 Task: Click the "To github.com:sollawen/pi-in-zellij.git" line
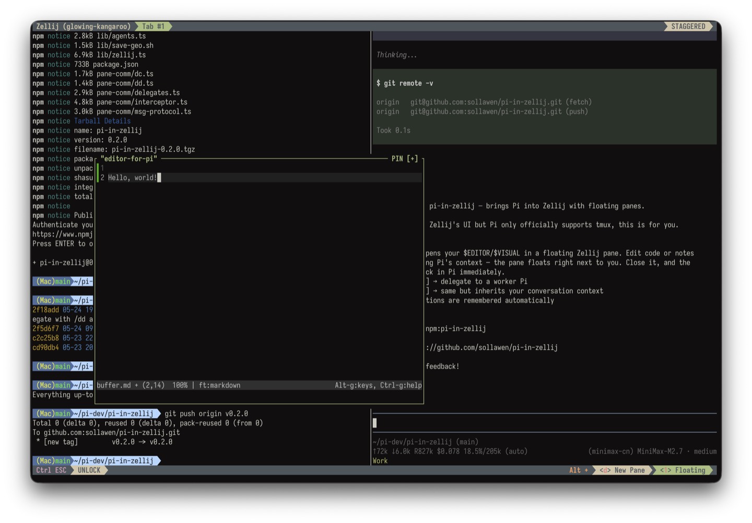click(106, 433)
